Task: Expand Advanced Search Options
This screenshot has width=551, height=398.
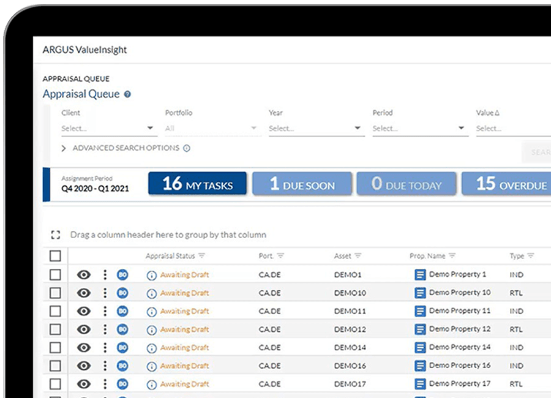Action: pos(126,148)
